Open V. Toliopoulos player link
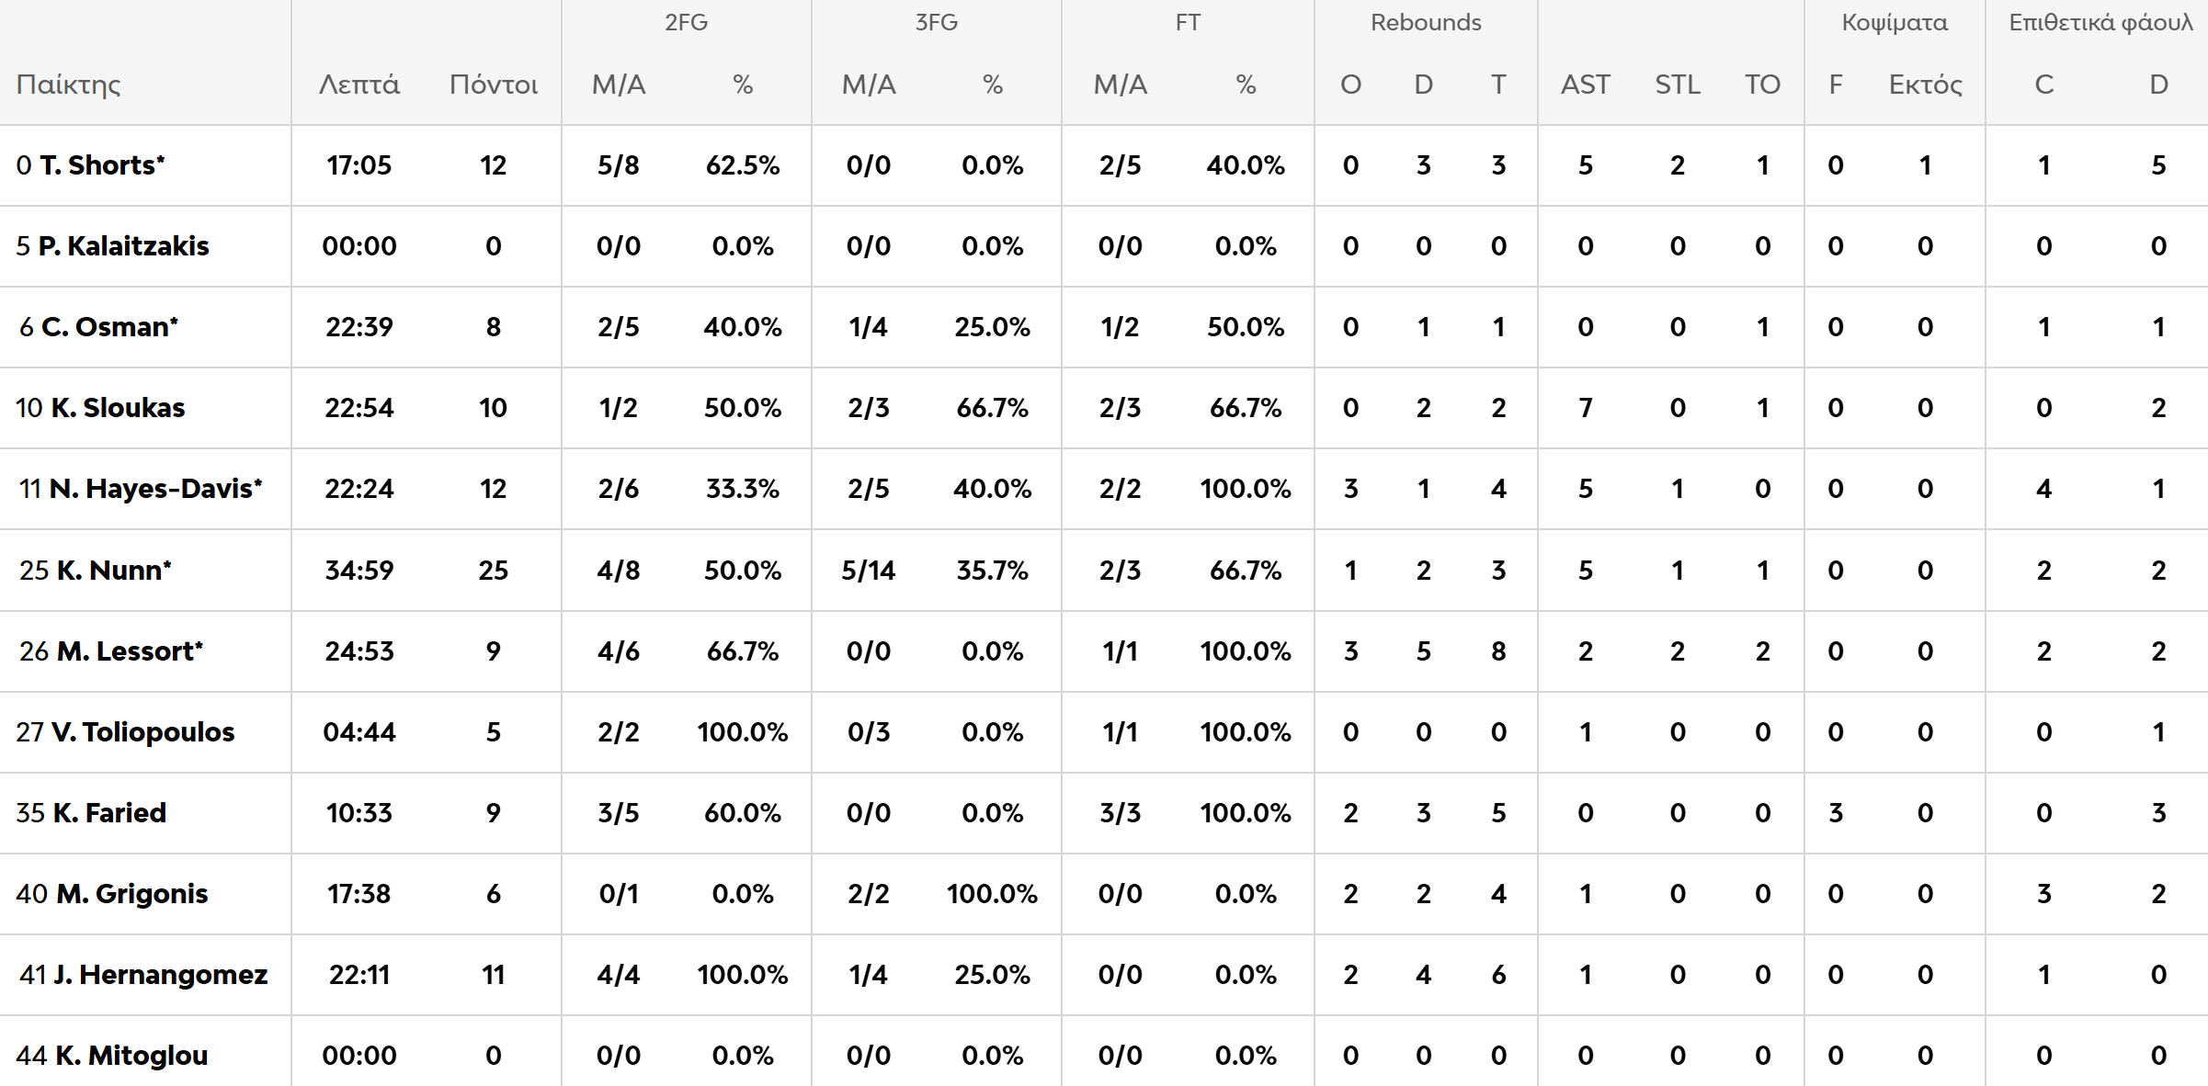The height and width of the screenshot is (1086, 2208). point(142,732)
